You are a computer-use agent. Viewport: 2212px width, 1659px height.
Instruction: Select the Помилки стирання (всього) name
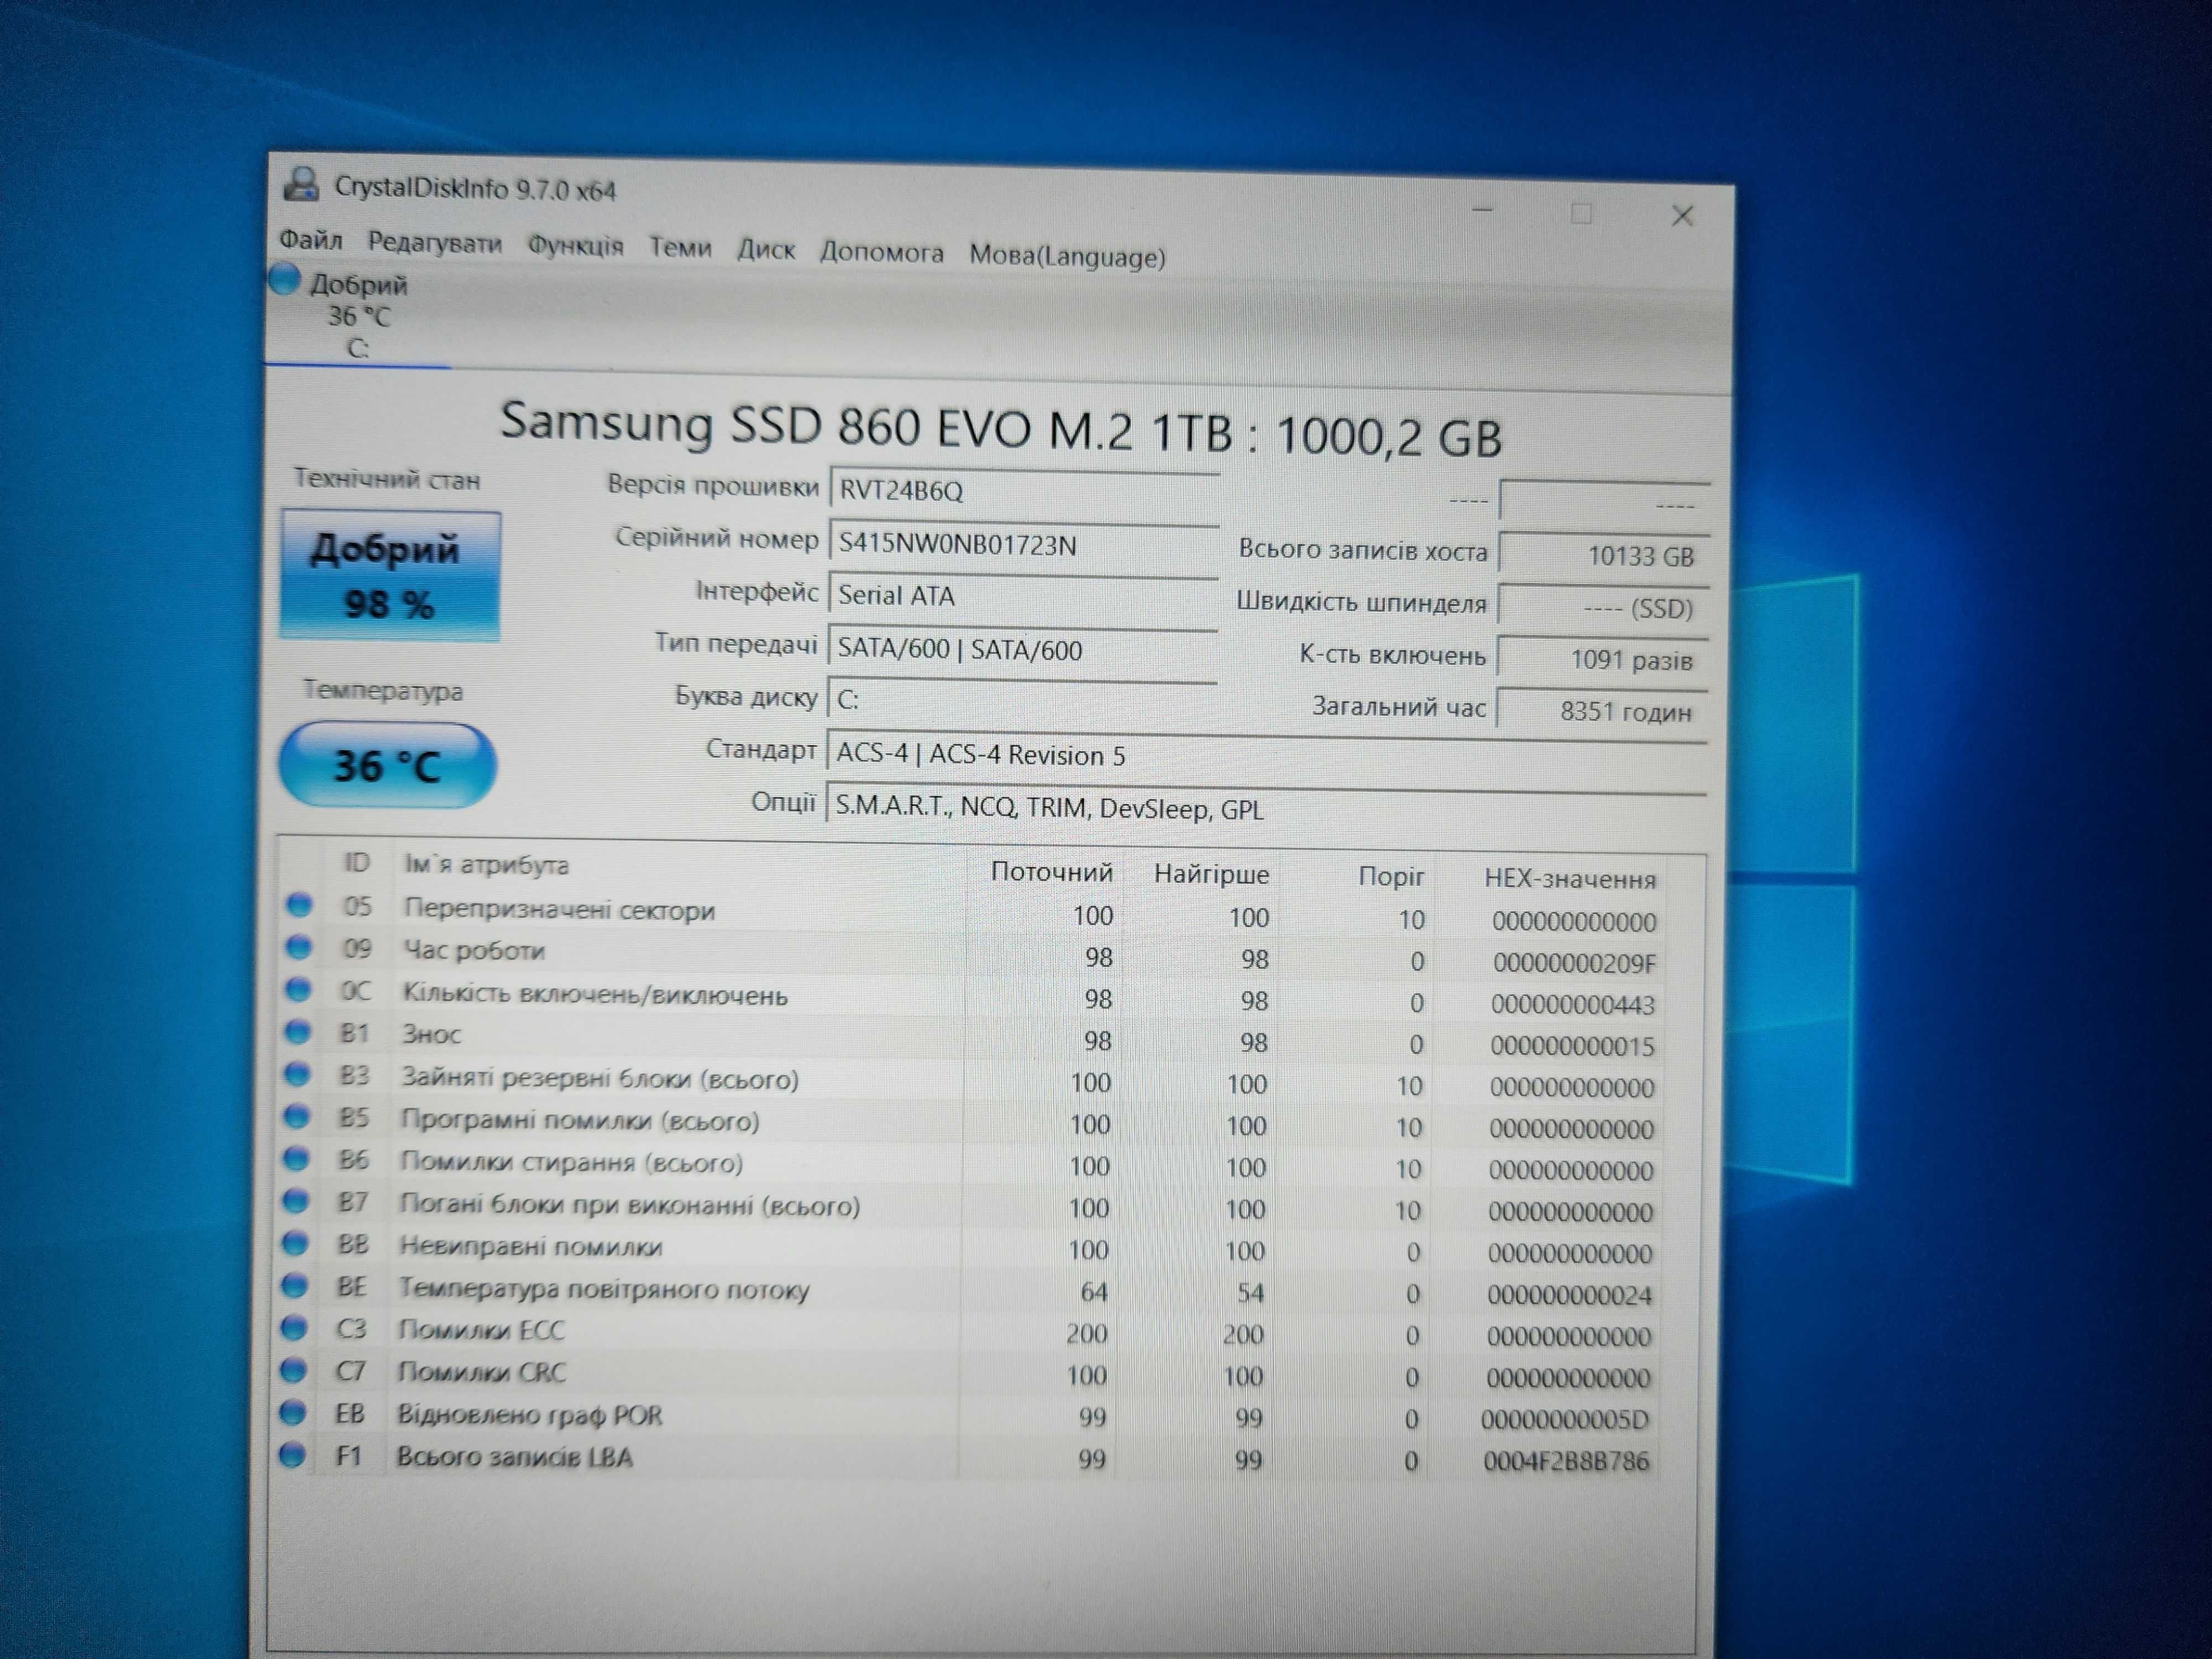click(x=571, y=1163)
